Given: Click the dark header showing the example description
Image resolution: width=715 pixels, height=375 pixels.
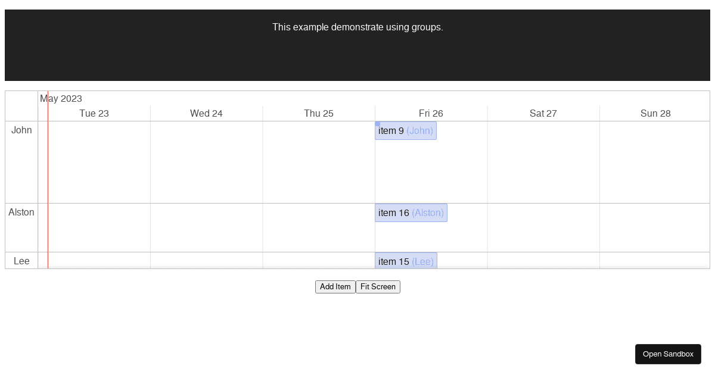Looking at the screenshot, I should 357,27.
